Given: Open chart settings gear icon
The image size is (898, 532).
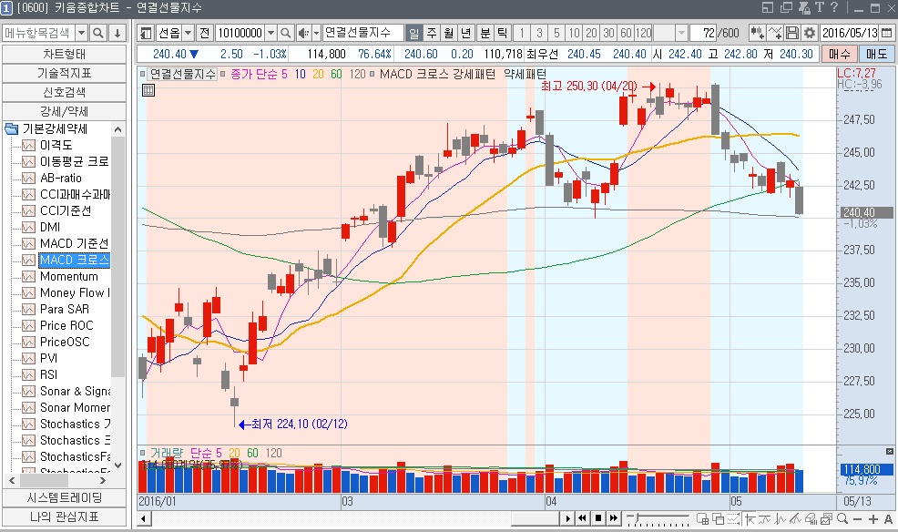Looking at the screenshot, I should coord(809,33).
